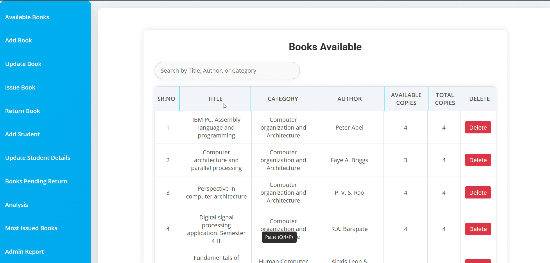The height and width of the screenshot is (263, 550).
Task: Open Admin Report link
Action: 24,252
